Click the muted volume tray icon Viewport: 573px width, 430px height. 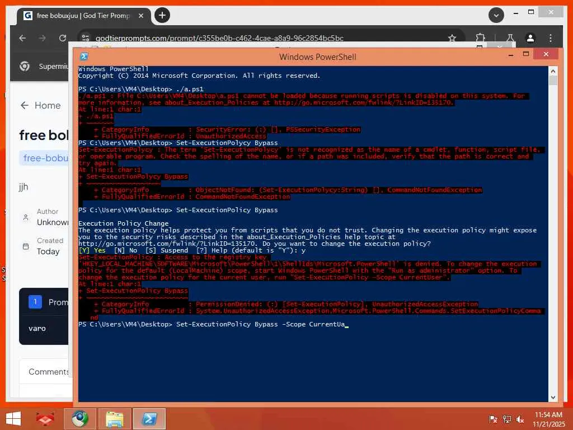[520, 419]
